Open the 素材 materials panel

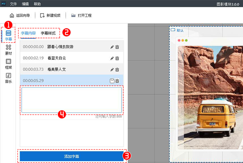8,49
